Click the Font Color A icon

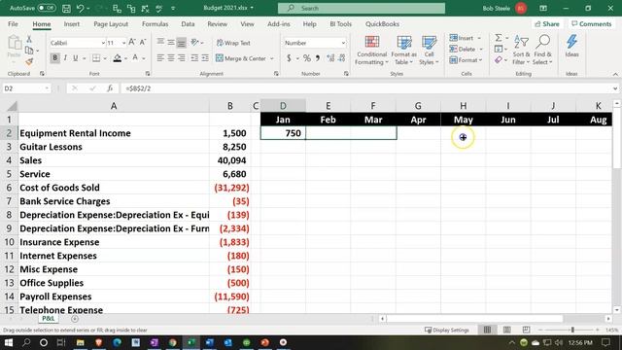coord(135,58)
